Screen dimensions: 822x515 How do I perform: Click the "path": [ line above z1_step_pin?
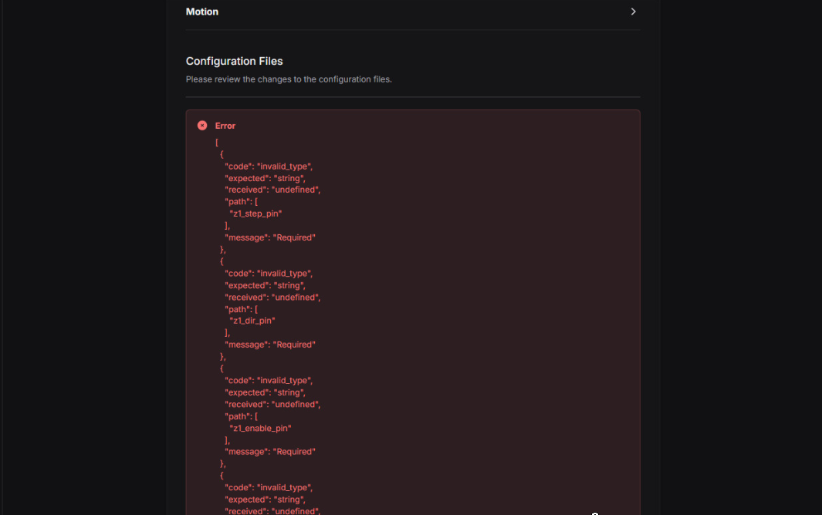pos(241,201)
